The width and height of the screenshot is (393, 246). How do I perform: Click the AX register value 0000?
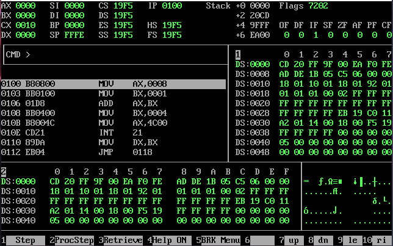coord(25,5)
